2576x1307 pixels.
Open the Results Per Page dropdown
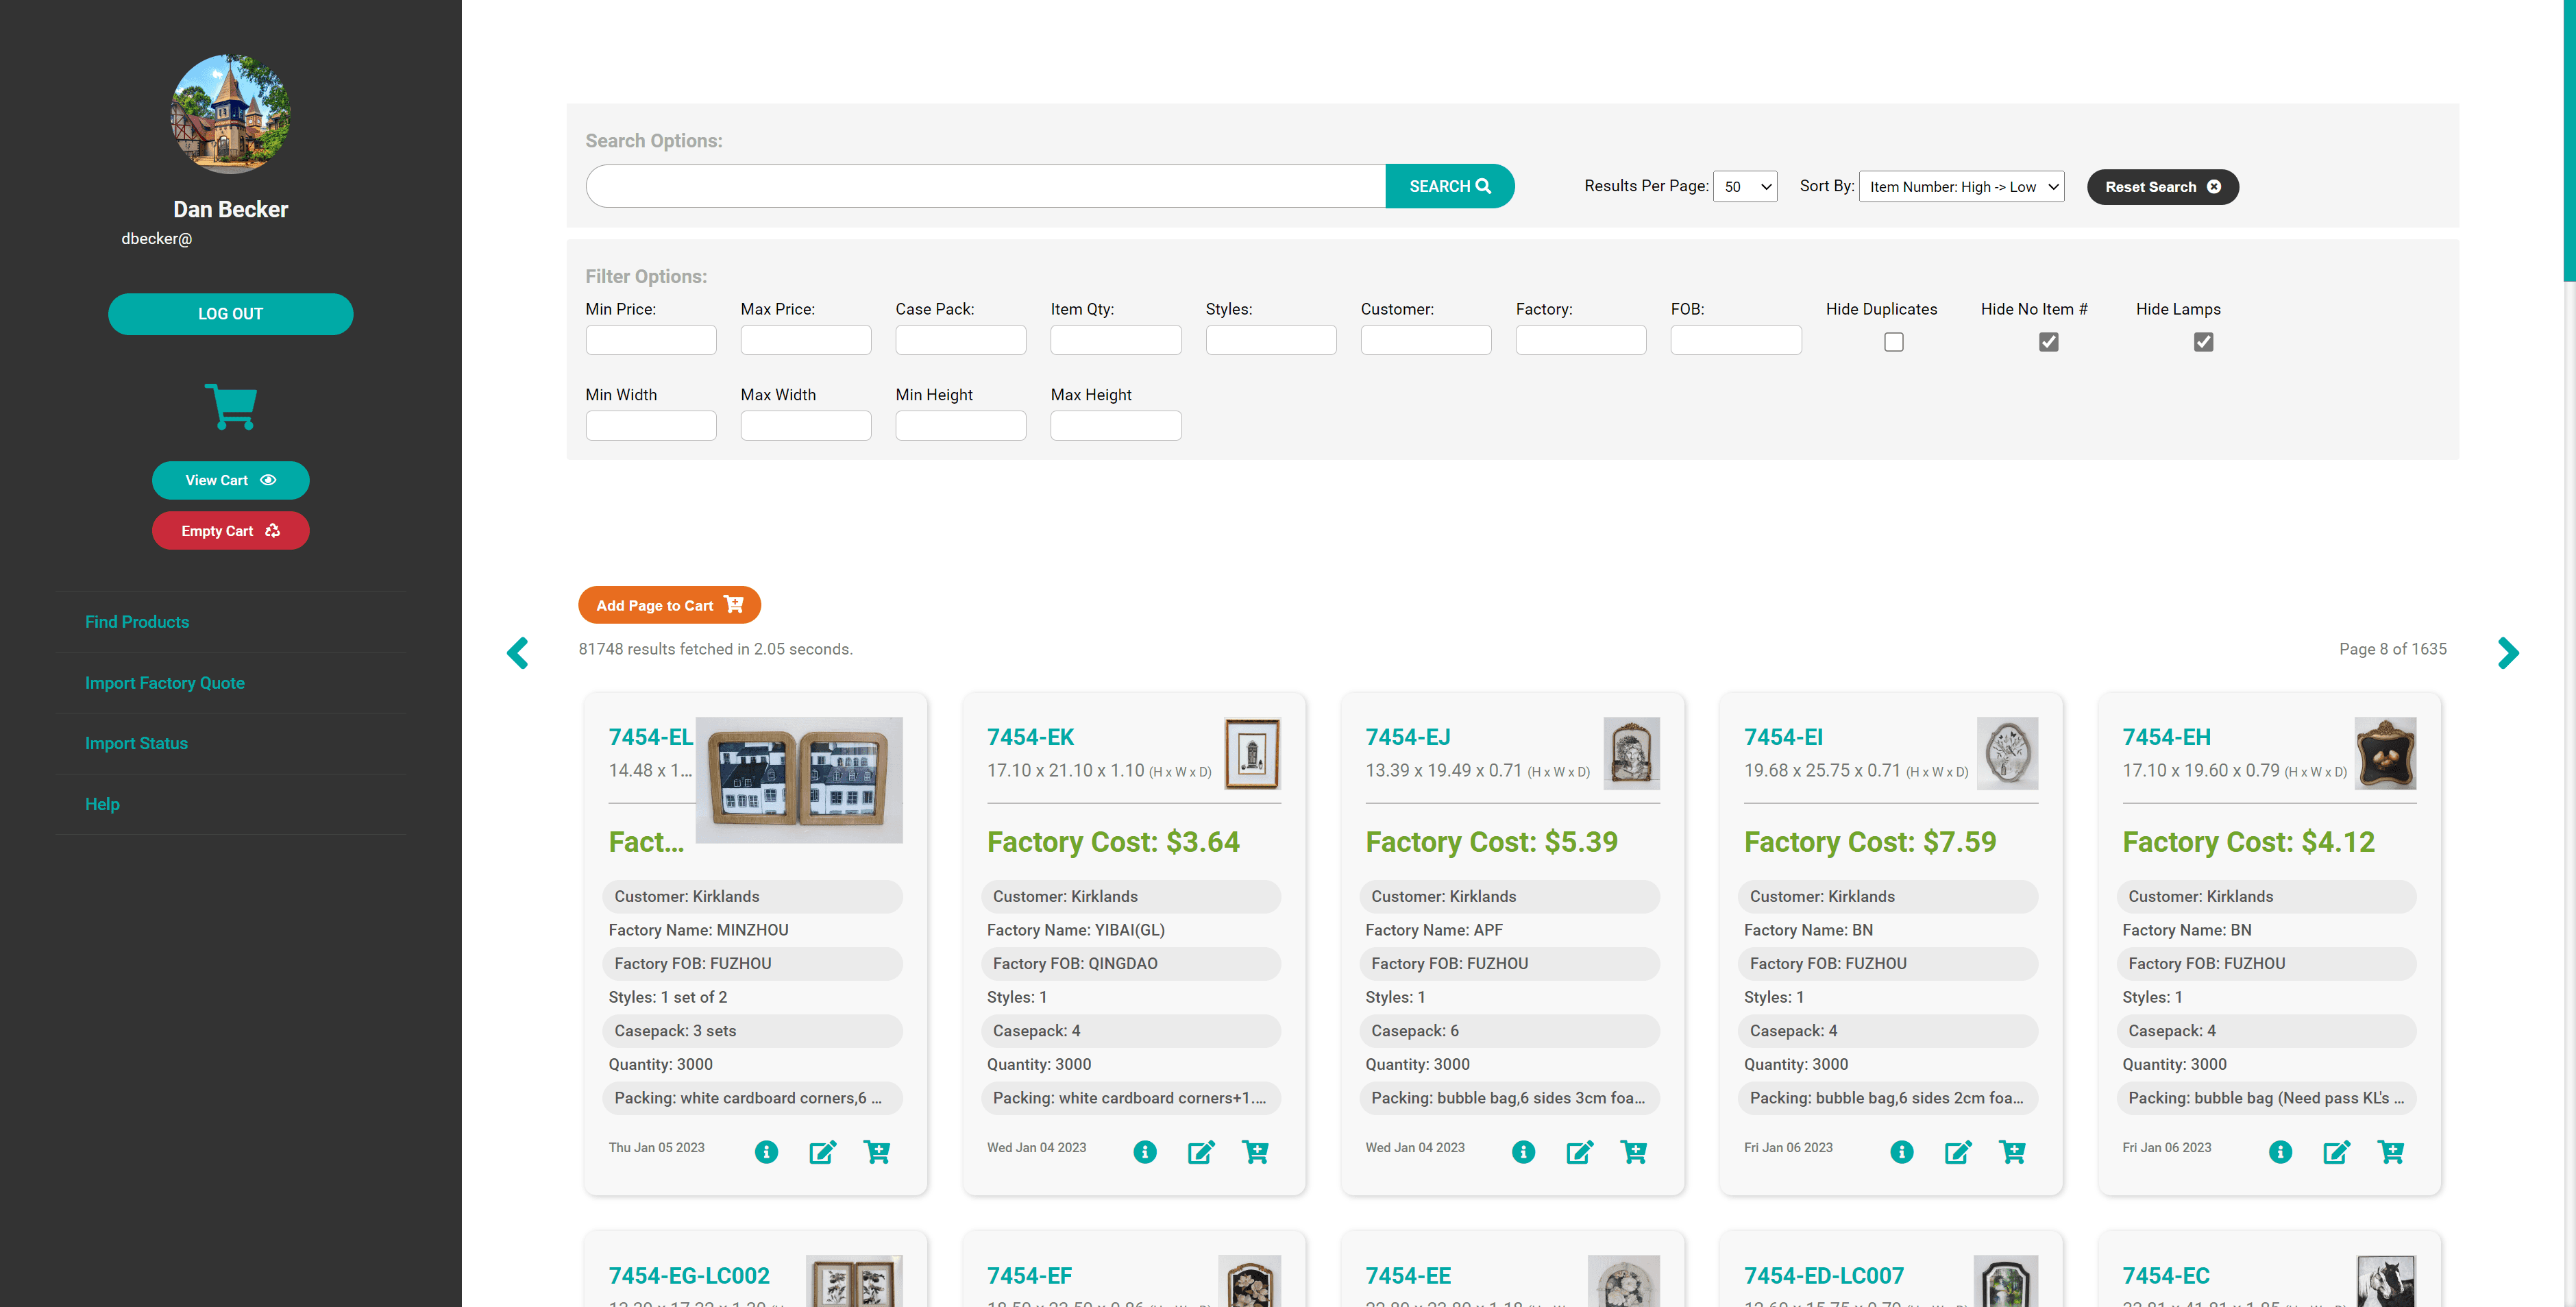click(1745, 186)
